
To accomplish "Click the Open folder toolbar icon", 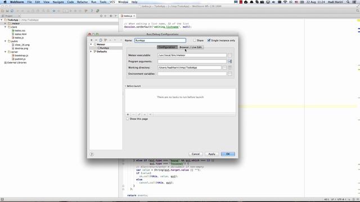I will (3, 11).
